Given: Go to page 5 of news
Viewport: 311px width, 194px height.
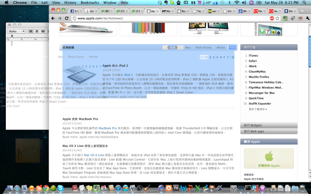Looking at the screenshot, I should [x=224, y=57].
